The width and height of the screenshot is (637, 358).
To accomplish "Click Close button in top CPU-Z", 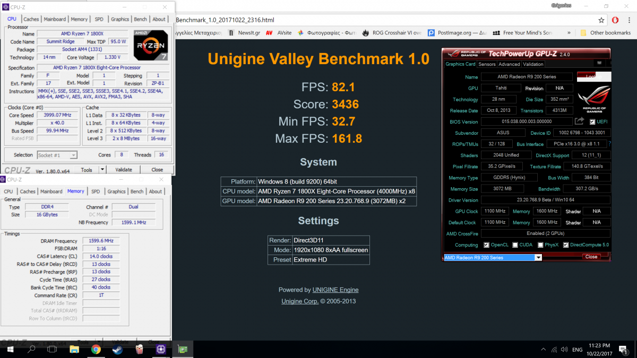I will click(x=157, y=170).
